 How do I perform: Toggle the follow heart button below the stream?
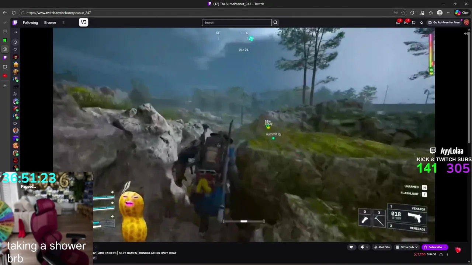tap(351, 247)
